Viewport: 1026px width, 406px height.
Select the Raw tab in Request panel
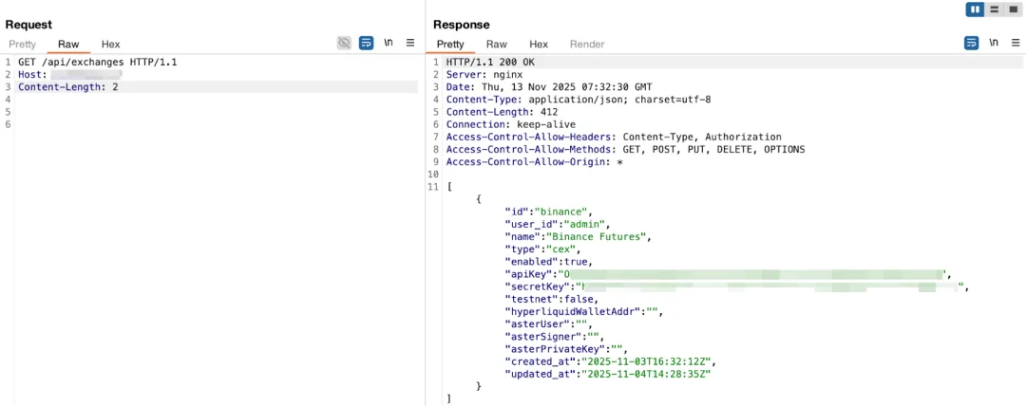pos(68,44)
